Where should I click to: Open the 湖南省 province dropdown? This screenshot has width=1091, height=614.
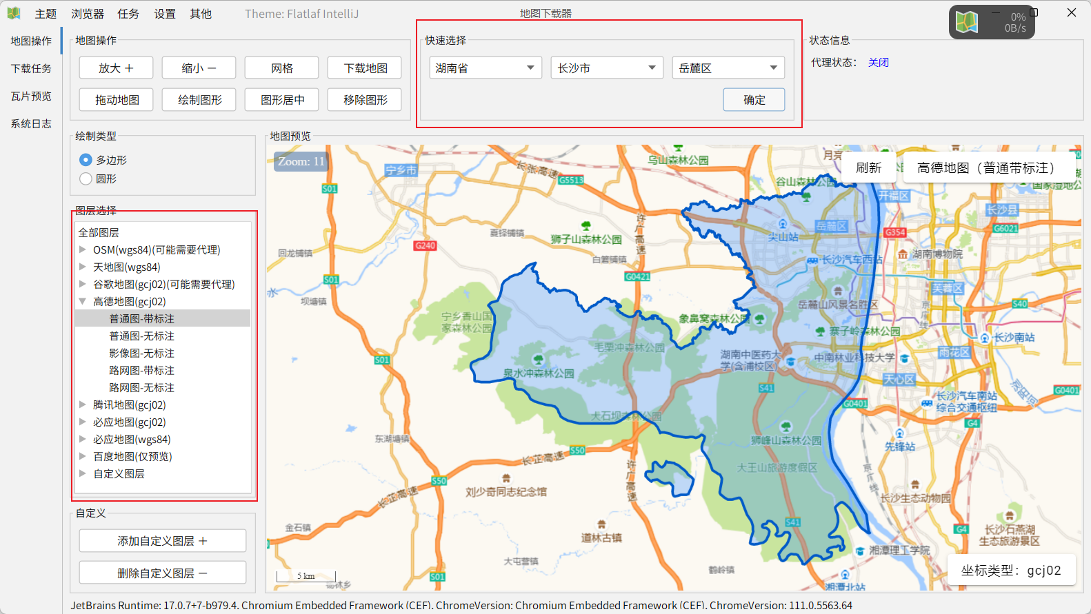coord(485,68)
